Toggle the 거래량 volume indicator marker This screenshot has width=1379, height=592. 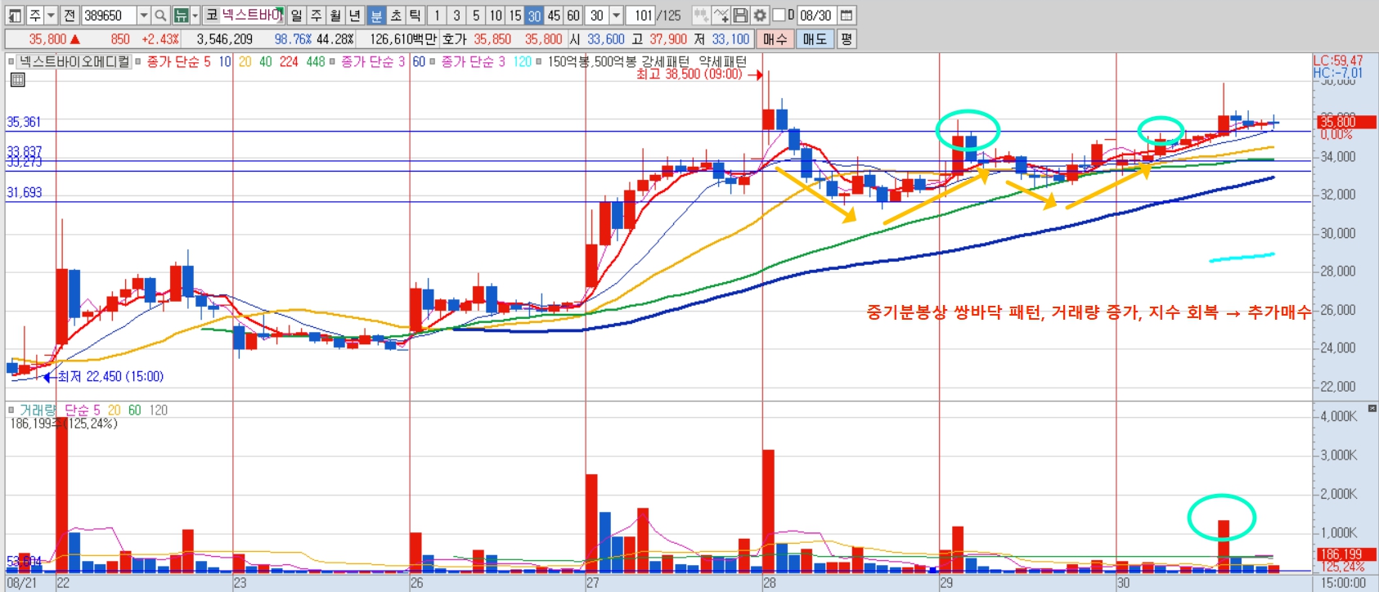pos(11,410)
